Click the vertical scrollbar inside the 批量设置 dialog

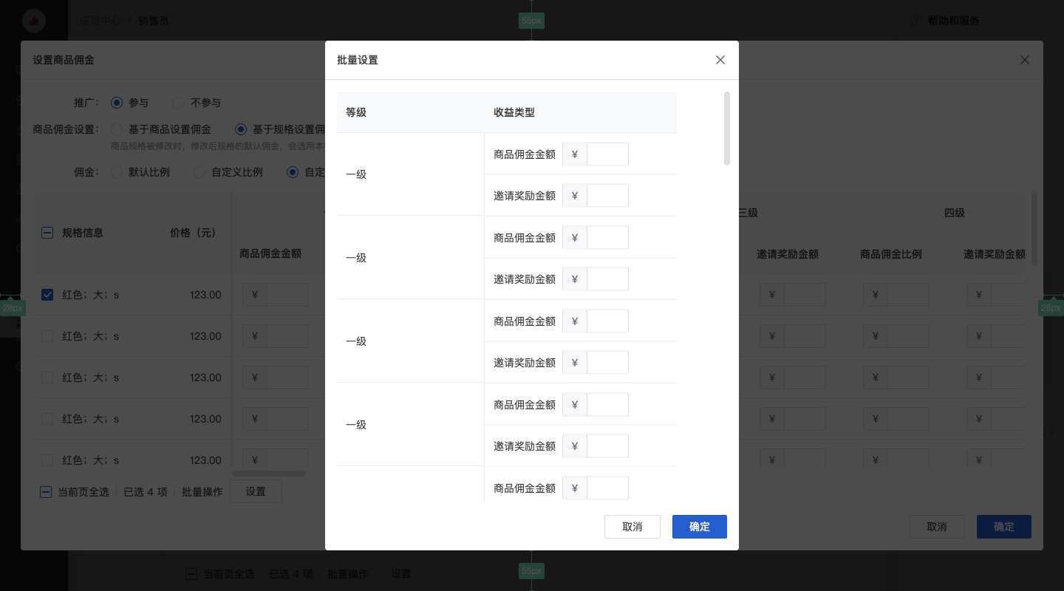[x=727, y=129]
